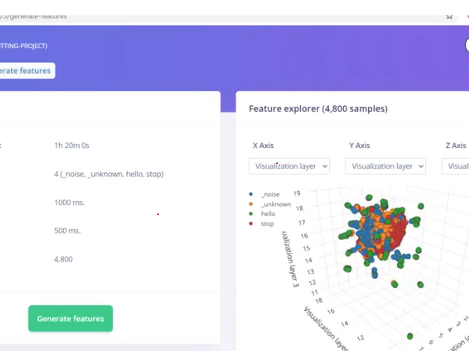Click the Generate features button

click(71, 318)
